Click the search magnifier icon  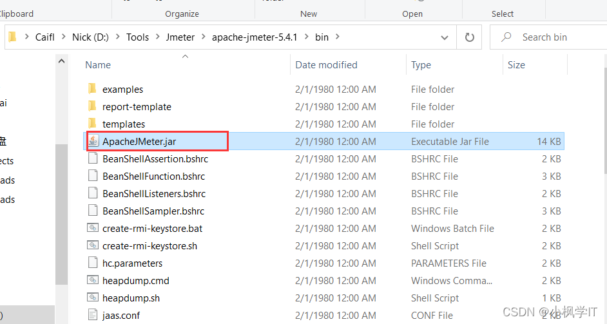click(x=506, y=37)
